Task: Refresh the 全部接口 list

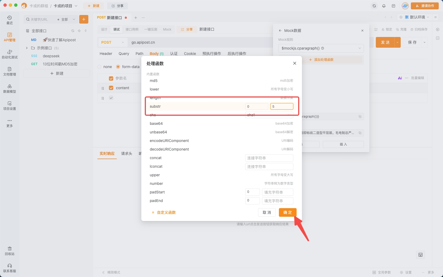Action: pos(73,31)
